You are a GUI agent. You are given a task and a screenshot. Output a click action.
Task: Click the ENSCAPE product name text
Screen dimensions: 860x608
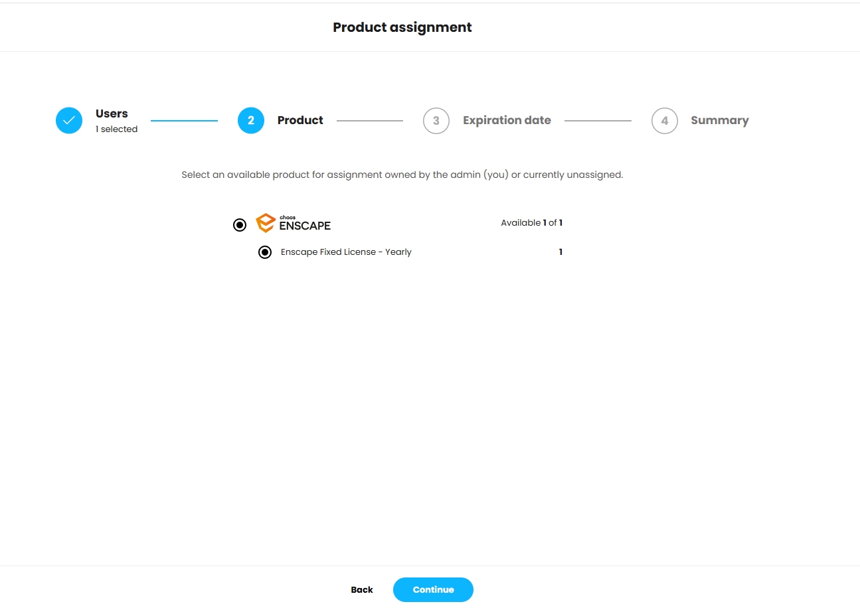305,226
